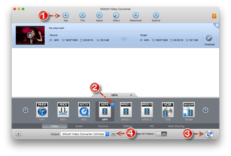
Task: Open the Watermark tool
Action: [136, 15]
